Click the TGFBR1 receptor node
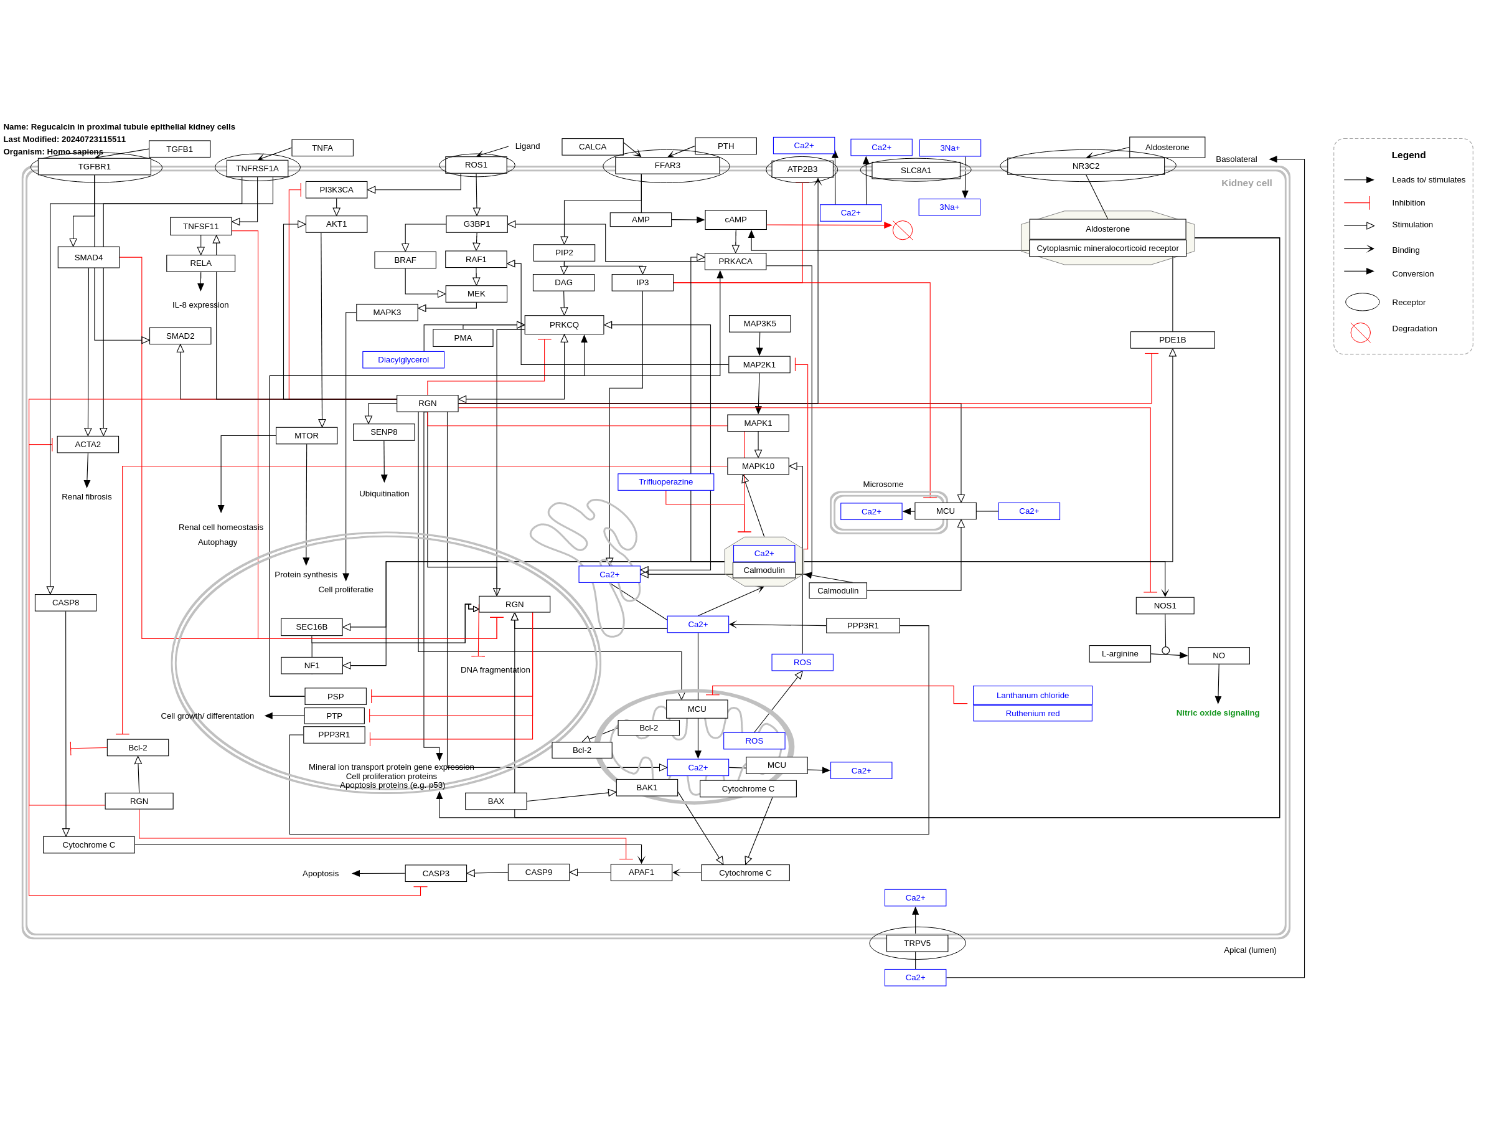 (95, 167)
